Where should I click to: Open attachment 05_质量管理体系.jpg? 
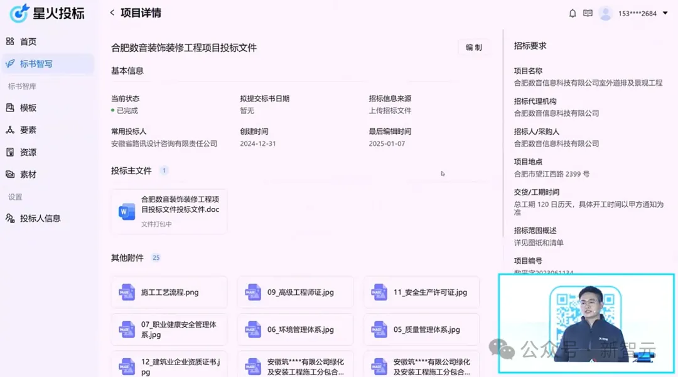pos(422,329)
